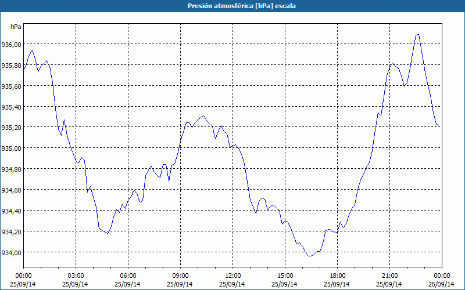
Task: Select the 935,80 y-axis value
Action: (11, 66)
